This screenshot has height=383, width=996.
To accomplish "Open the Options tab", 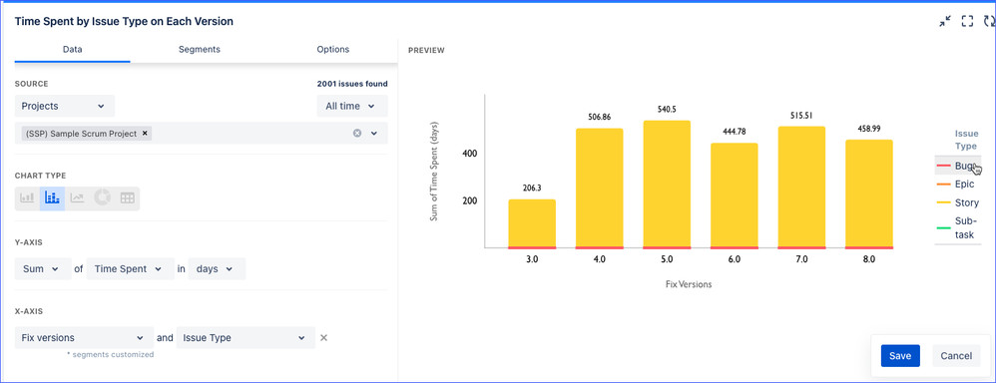I will (x=333, y=50).
